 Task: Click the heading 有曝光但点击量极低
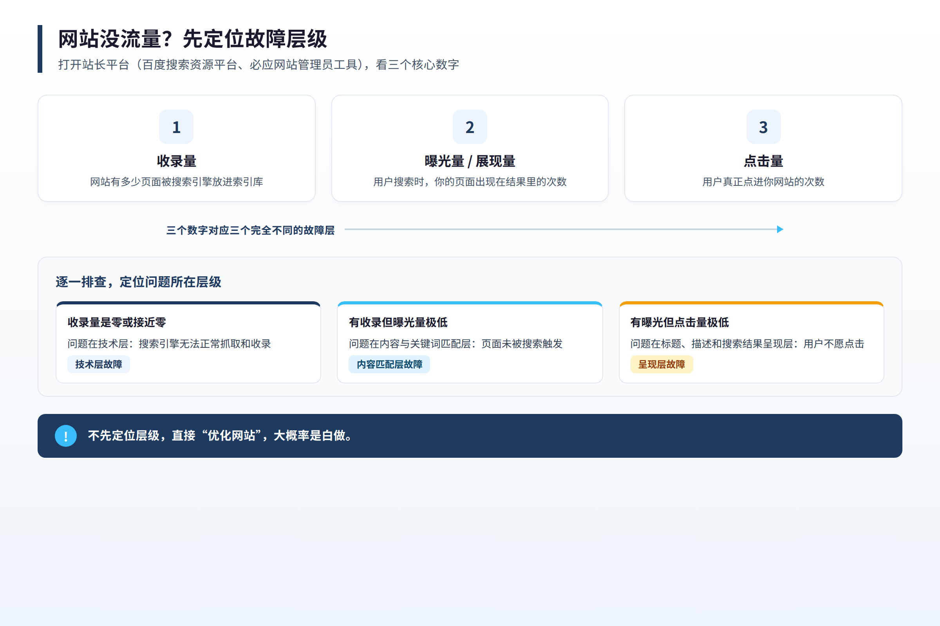(x=680, y=322)
